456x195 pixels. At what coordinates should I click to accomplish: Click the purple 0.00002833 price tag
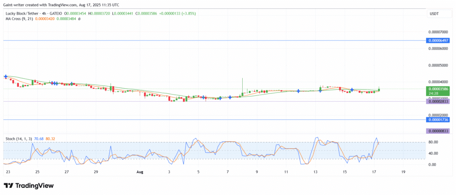pyautogui.click(x=438, y=101)
